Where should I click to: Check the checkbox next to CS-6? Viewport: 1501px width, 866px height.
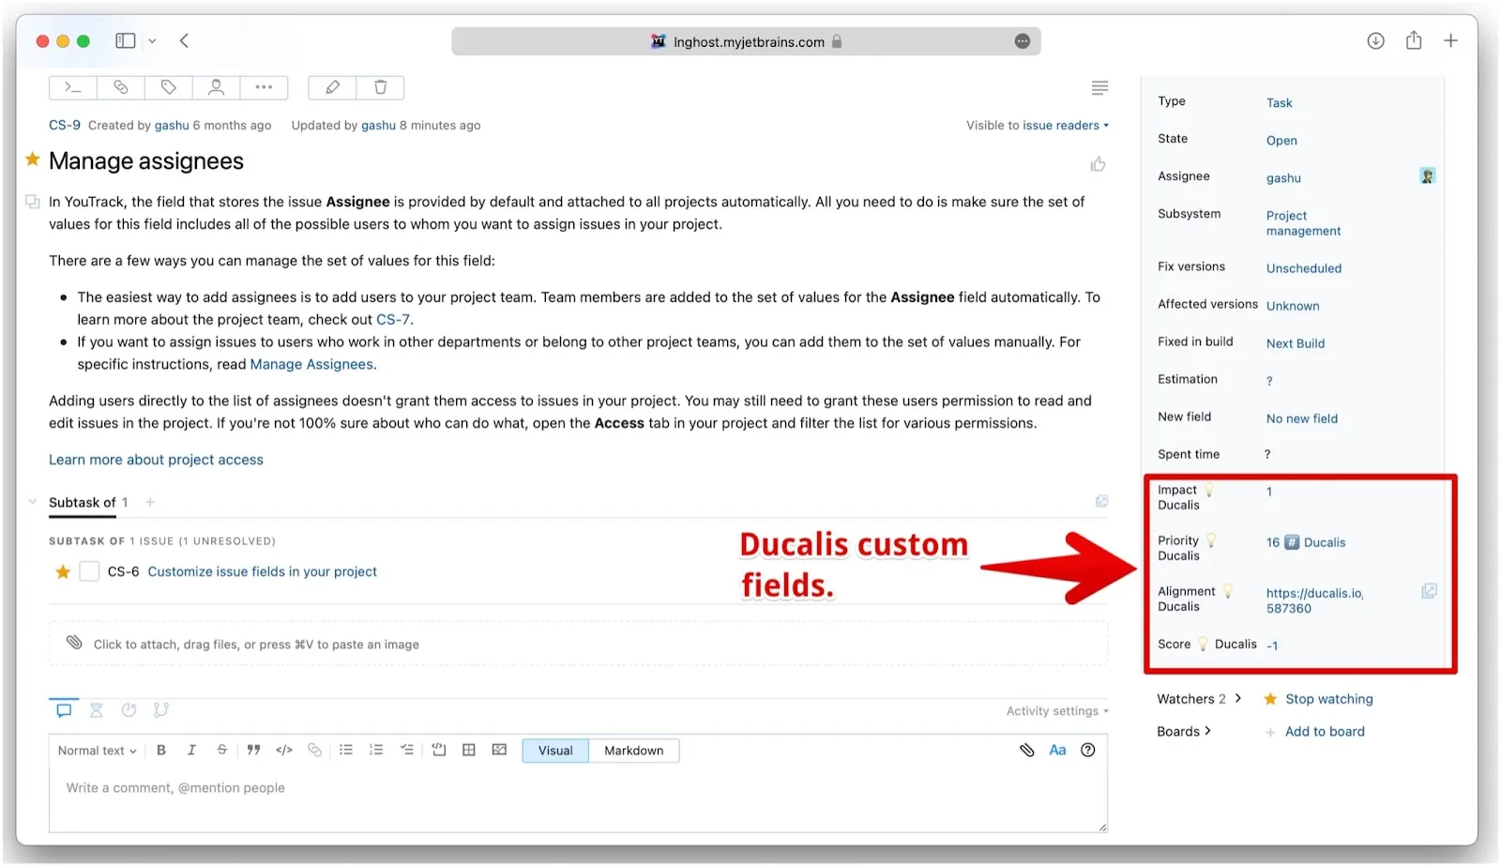88,570
